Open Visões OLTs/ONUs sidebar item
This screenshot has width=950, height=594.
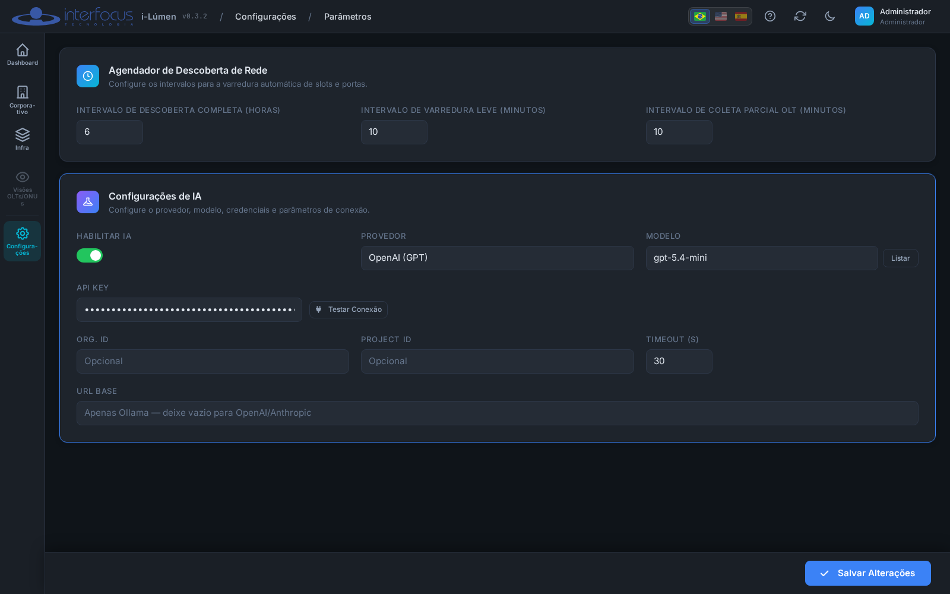pyautogui.click(x=23, y=188)
